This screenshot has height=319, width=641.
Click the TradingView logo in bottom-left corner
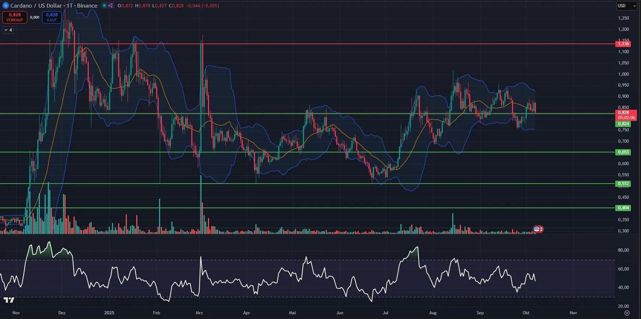pyautogui.click(x=9, y=300)
